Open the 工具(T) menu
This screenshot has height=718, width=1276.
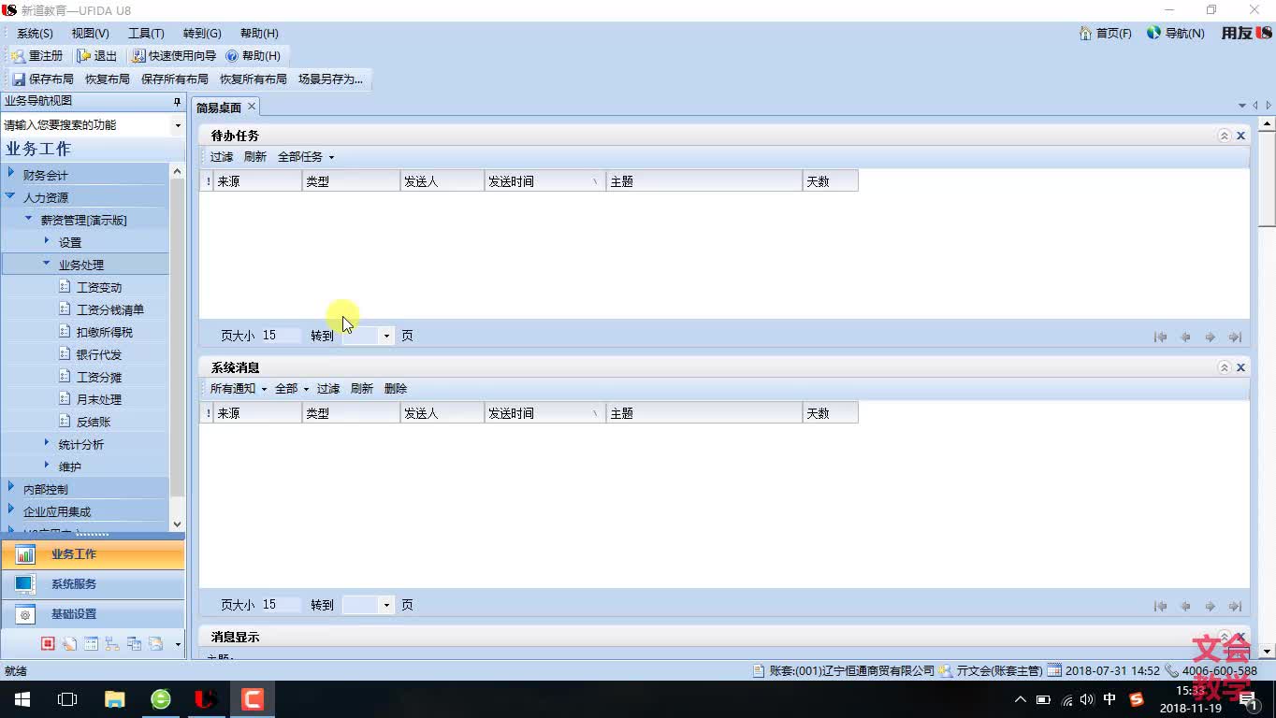coord(145,33)
